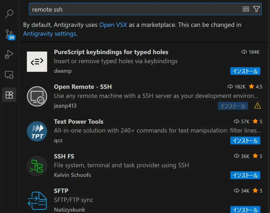Select the SSH FS extension title
This screenshot has width=270, height=213.
[x=64, y=156]
